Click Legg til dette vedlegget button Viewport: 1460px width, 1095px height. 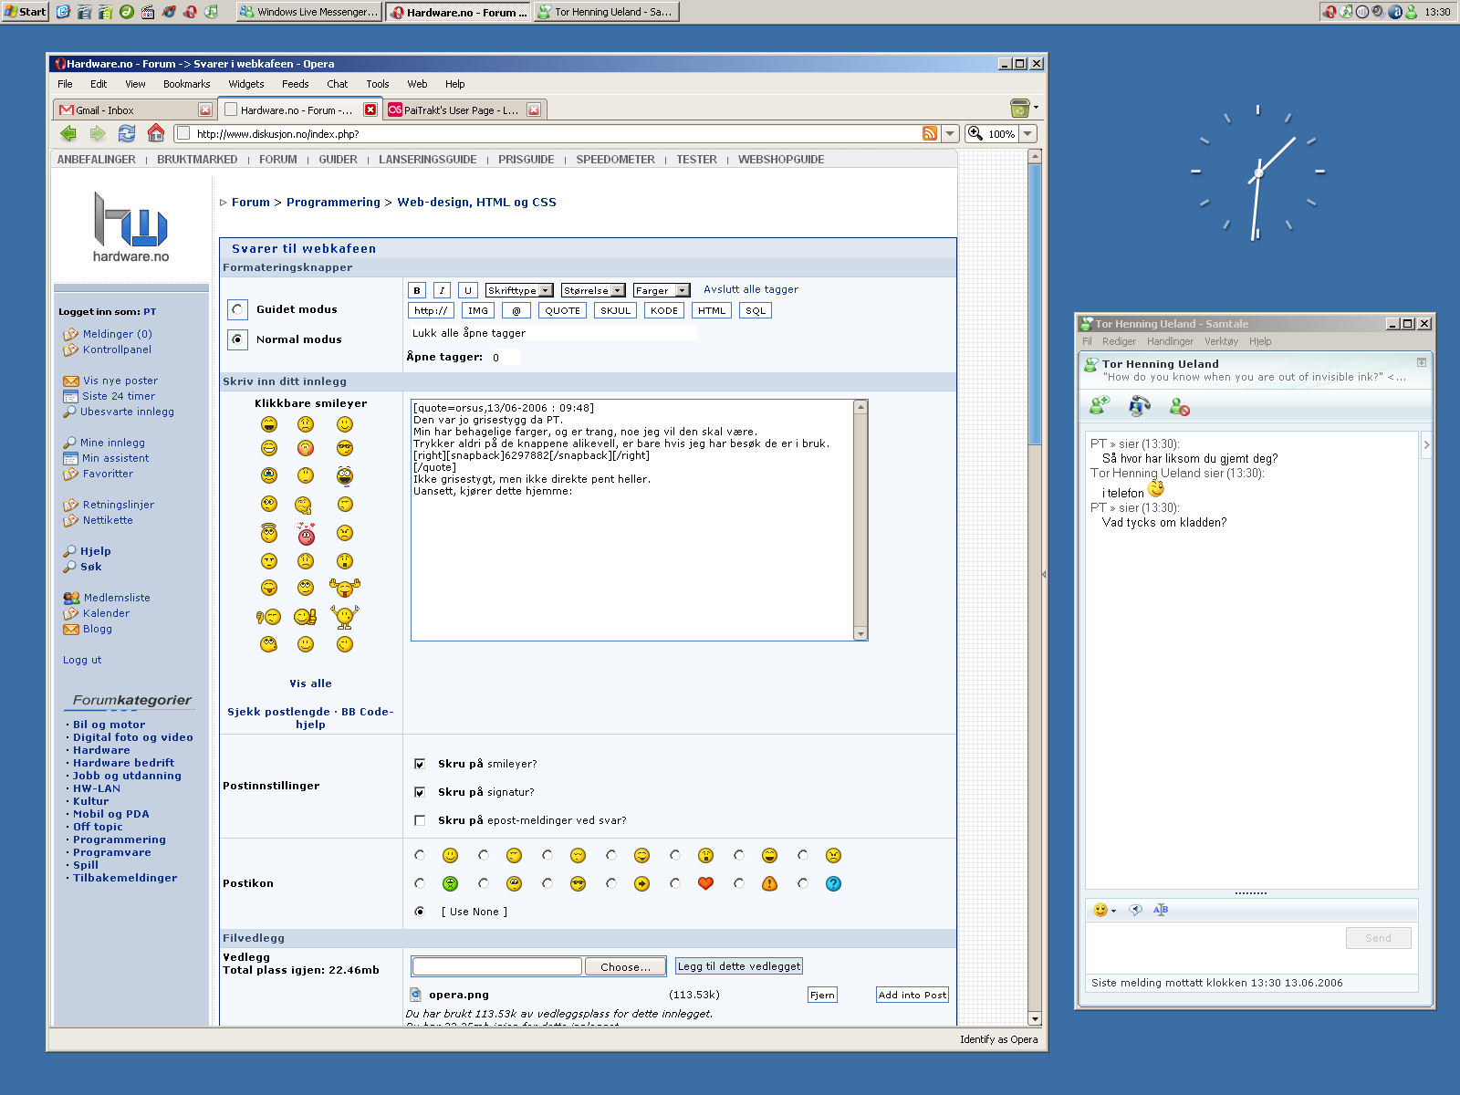pyautogui.click(x=739, y=966)
